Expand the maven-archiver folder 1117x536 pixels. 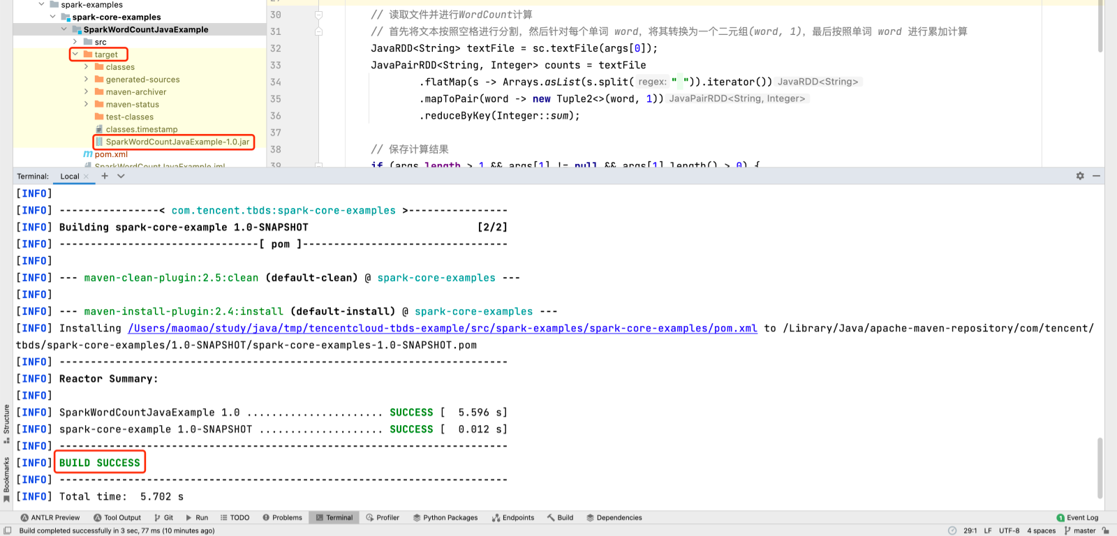point(87,92)
